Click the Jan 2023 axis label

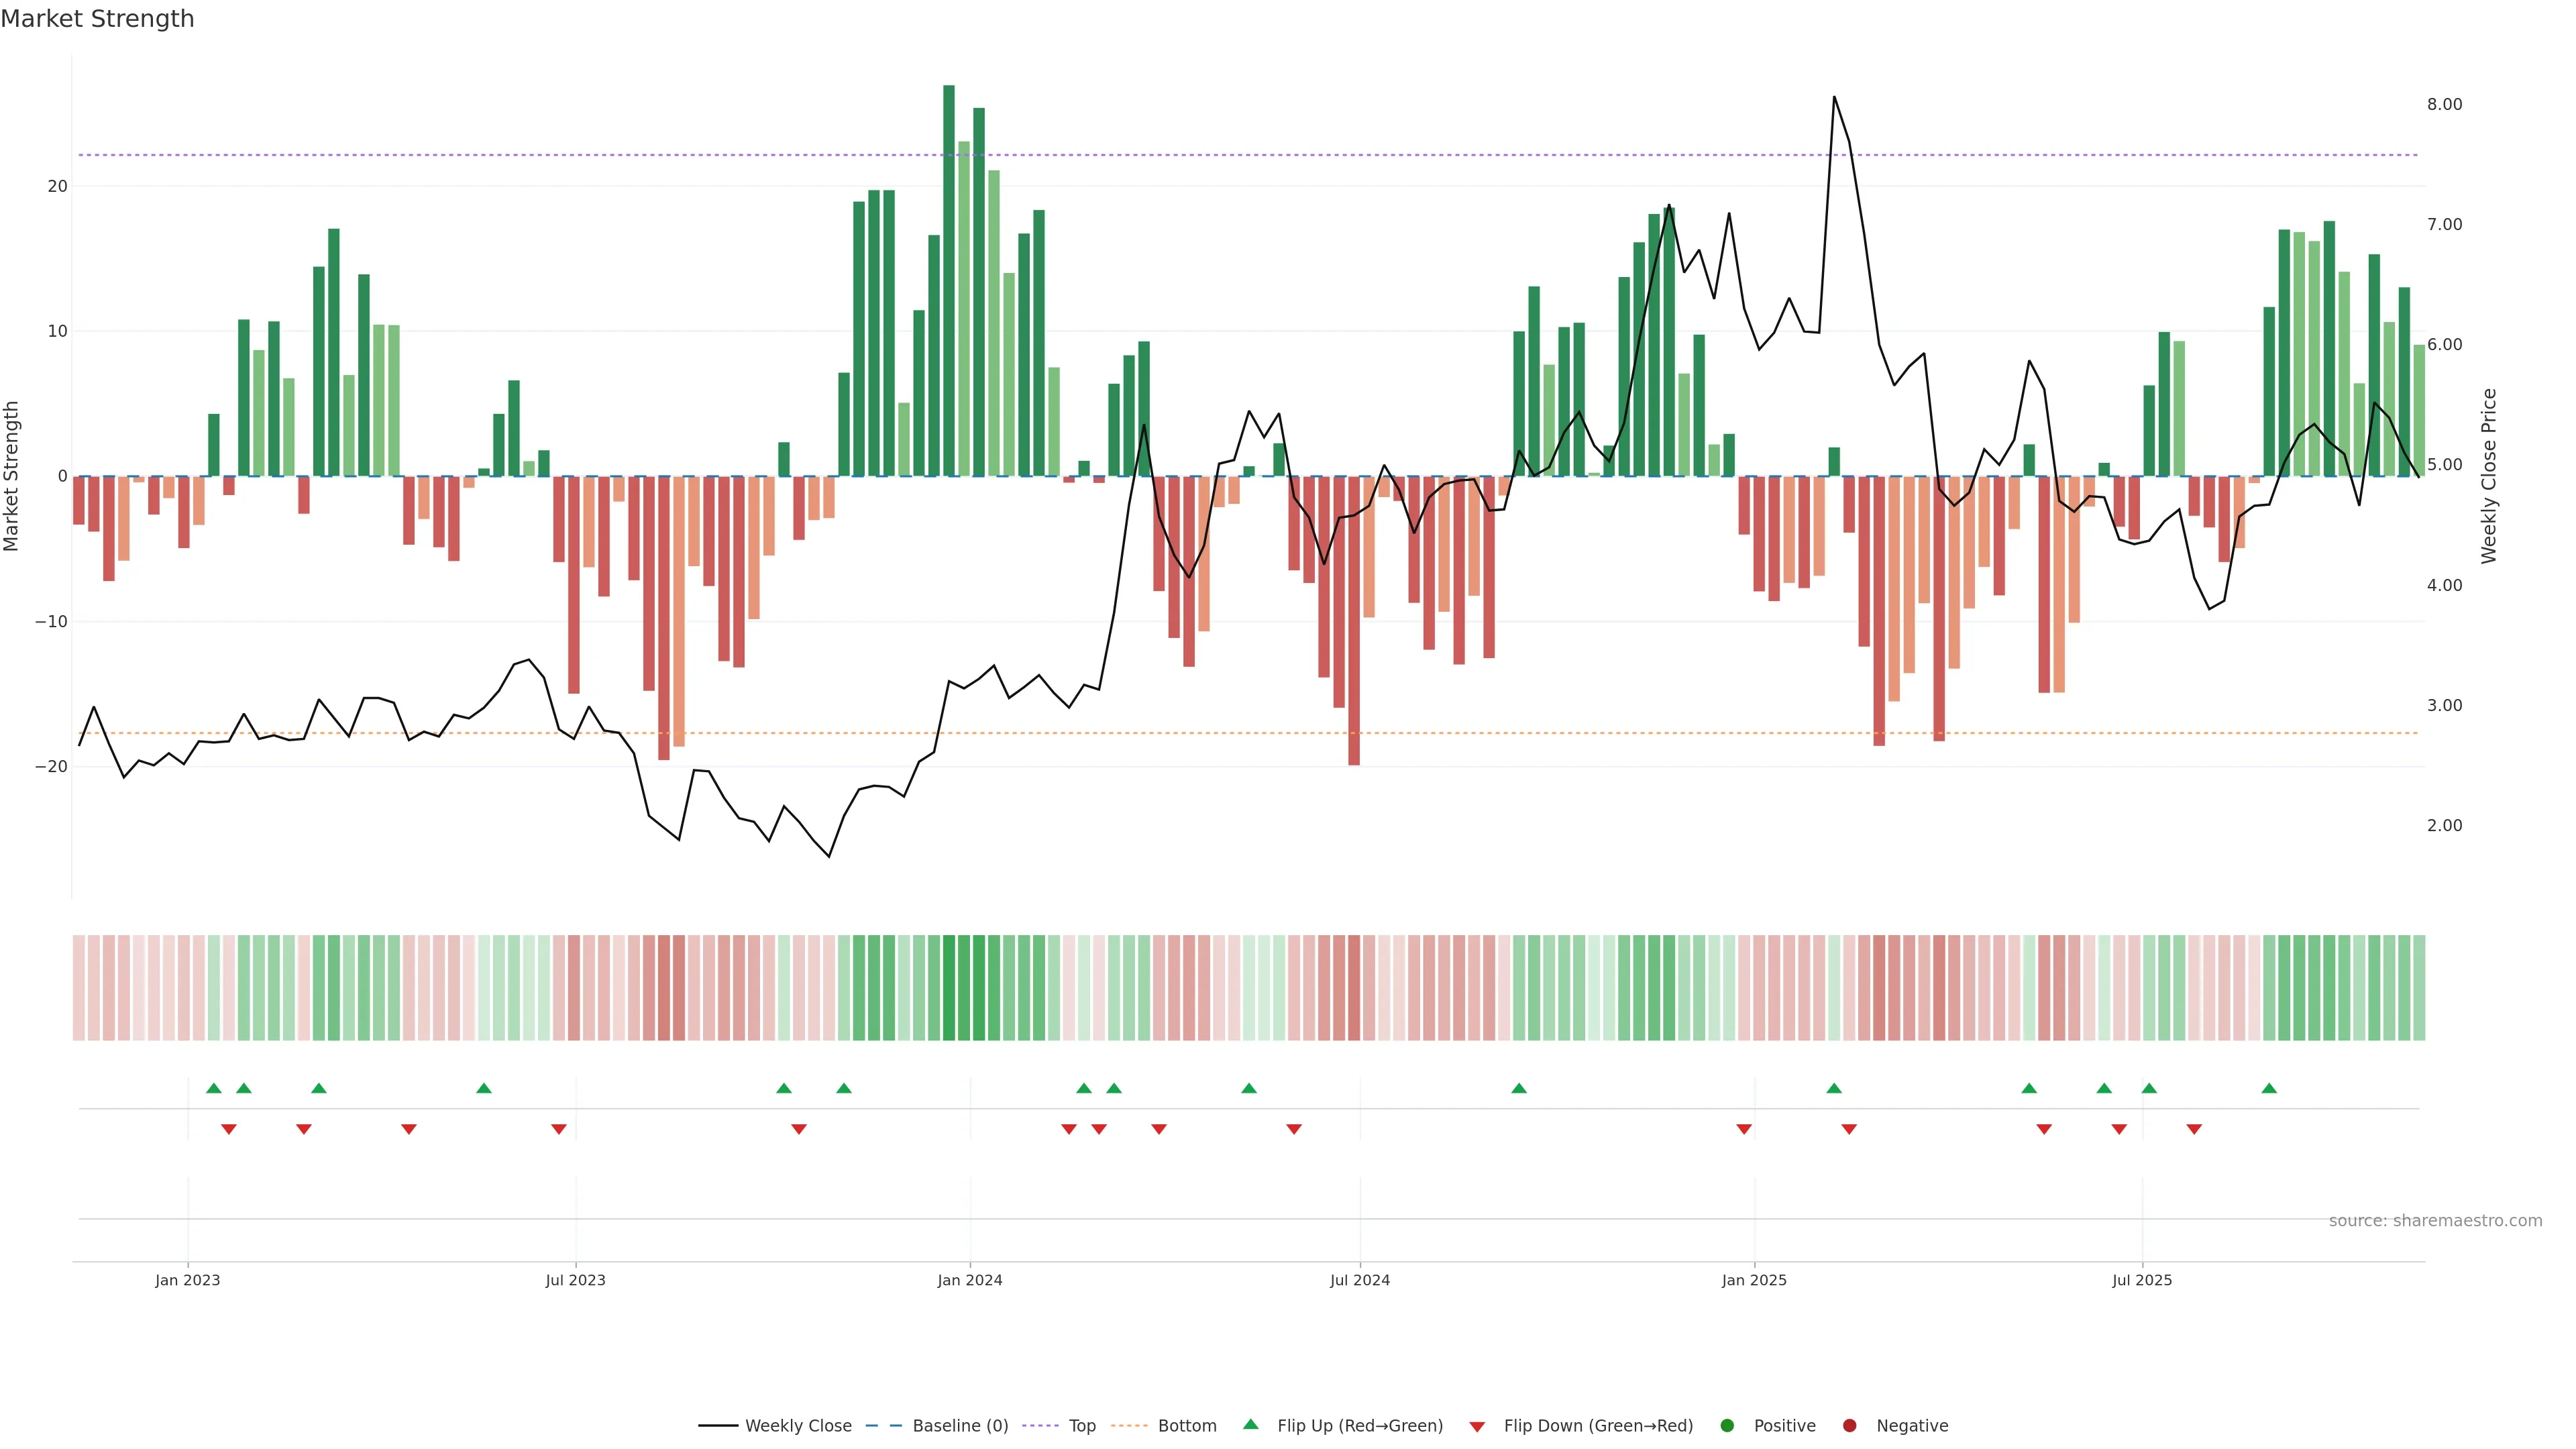click(187, 1280)
